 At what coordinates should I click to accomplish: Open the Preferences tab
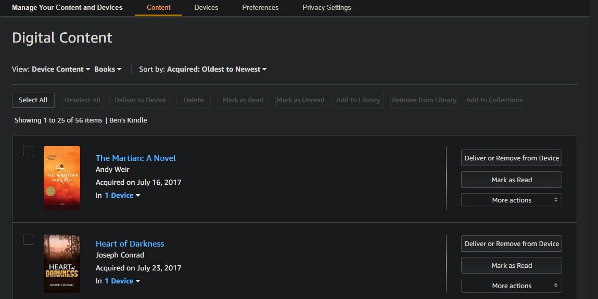(x=260, y=8)
